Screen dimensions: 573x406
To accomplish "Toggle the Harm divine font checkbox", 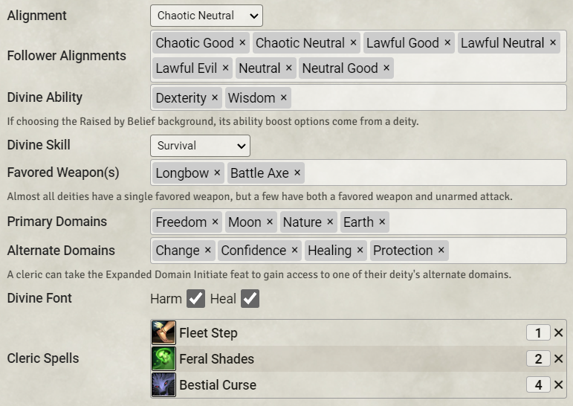I will pyautogui.click(x=195, y=299).
